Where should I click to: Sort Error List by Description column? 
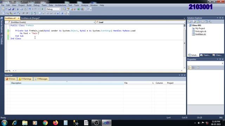(x=67, y=83)
